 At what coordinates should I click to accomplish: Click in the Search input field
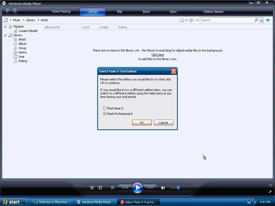click(x=227, y=20)
